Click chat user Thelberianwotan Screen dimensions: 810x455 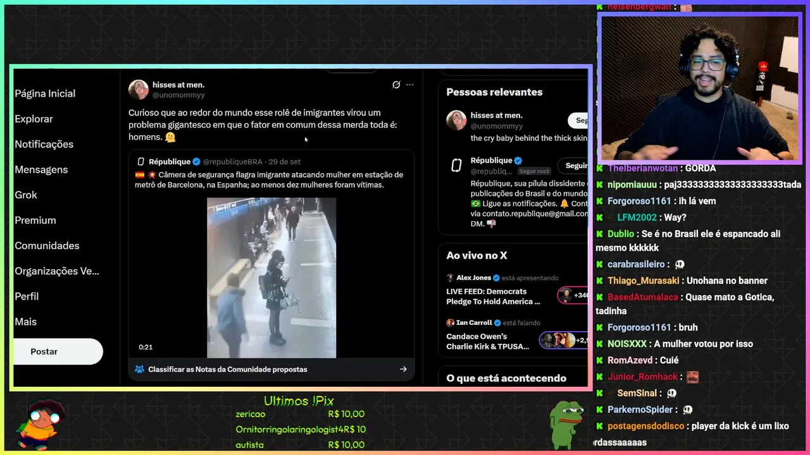(x=643, y=168)
